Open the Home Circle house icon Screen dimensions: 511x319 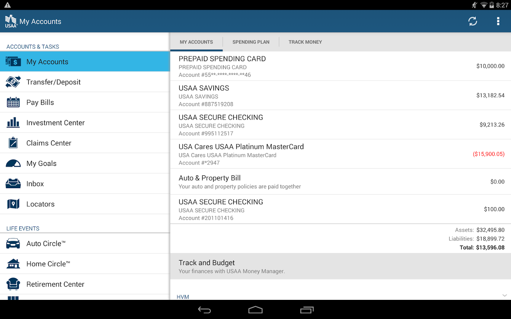coord(13,264)
